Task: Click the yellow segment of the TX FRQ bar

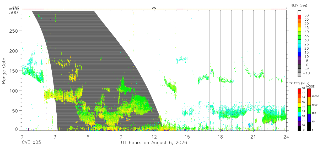Action: click(x=299, y=105)
